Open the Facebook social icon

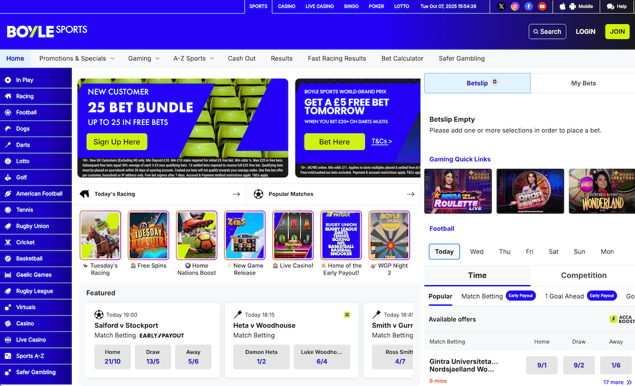tap(529, 6)
